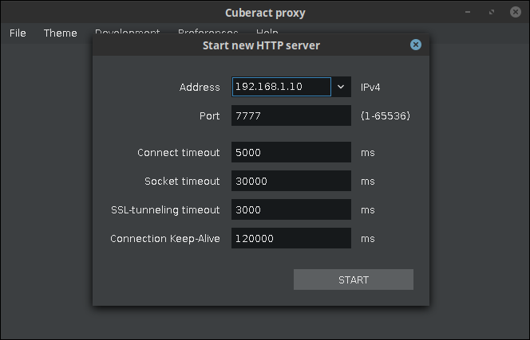Open the File menu
530x340 pixels.
tap(18, 33)
